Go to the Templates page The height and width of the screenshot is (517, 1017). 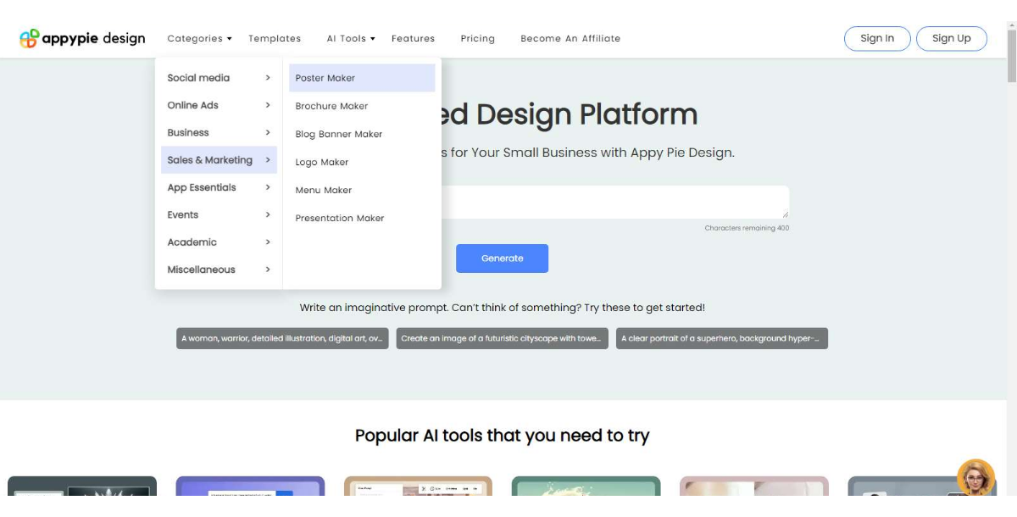[x=275, y=38]
